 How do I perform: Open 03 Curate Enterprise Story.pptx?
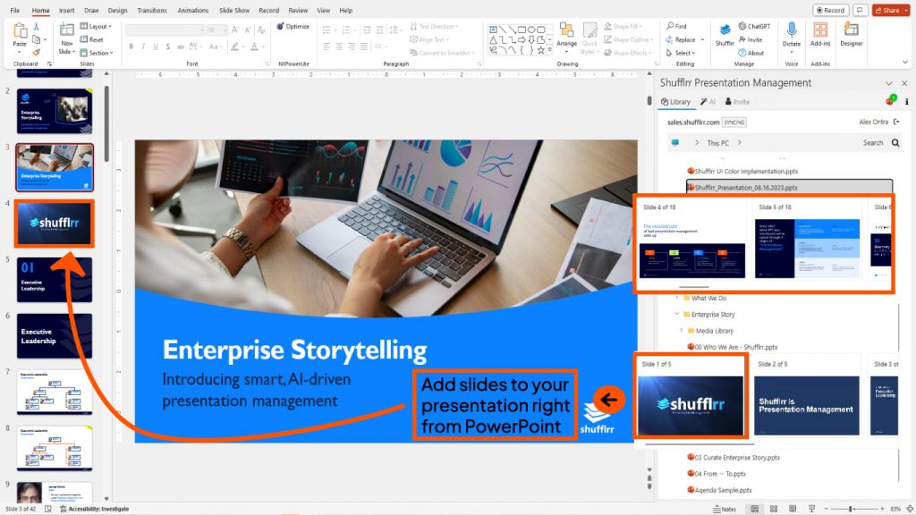(734, 457)
